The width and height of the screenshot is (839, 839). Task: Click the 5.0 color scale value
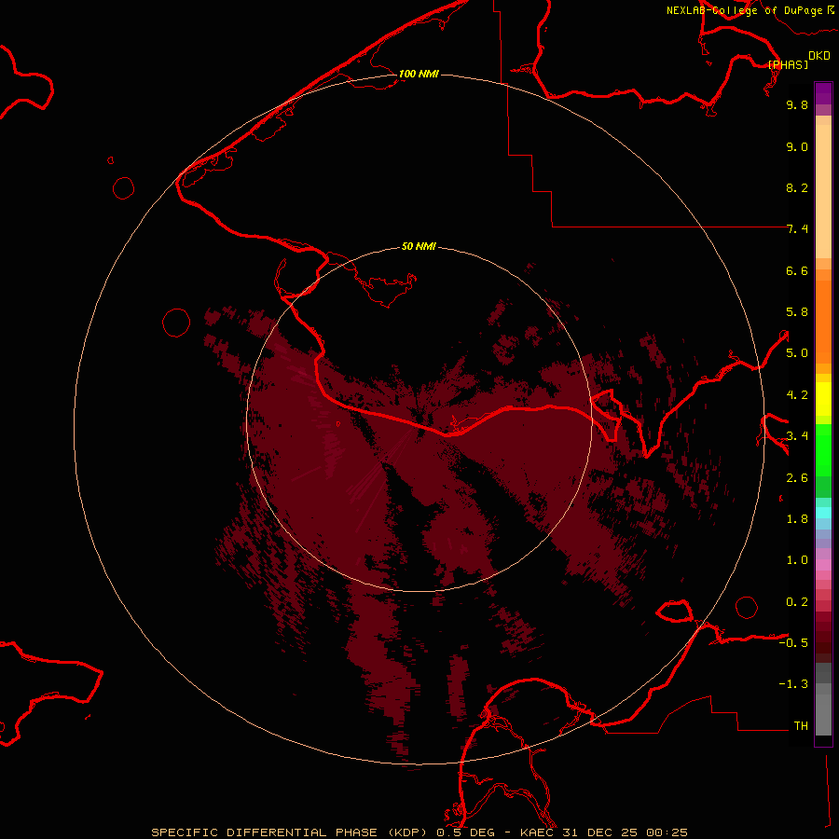(797, 353)
